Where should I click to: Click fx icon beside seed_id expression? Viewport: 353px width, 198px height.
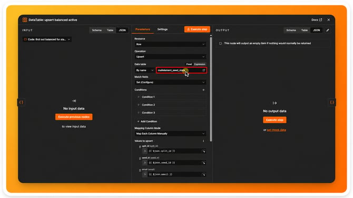[x=145, y=163]
